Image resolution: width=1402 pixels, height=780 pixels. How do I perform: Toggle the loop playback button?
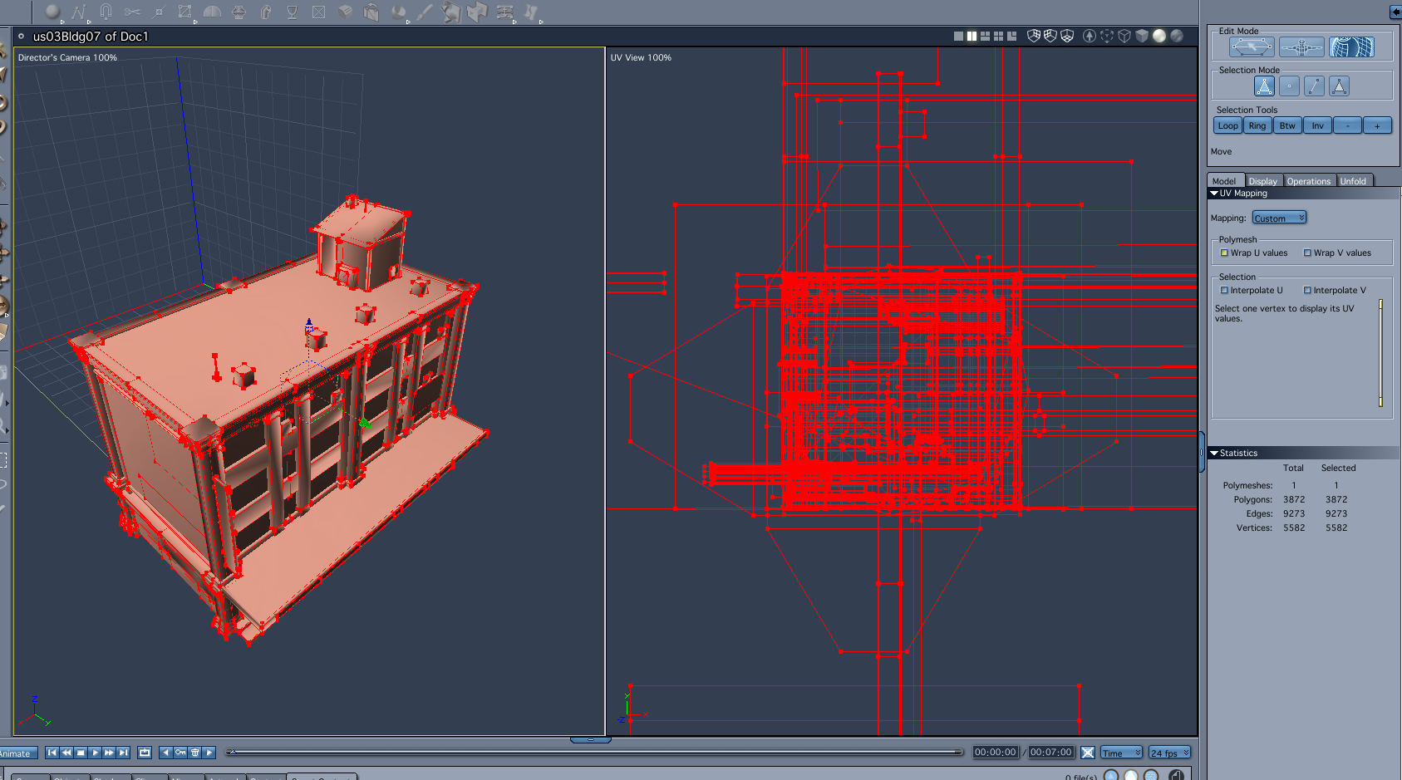145,753
